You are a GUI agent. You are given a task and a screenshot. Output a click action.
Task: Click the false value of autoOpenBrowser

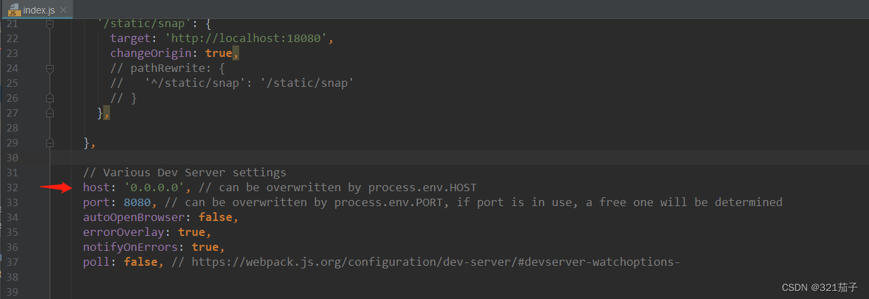[x=216, y=218]
